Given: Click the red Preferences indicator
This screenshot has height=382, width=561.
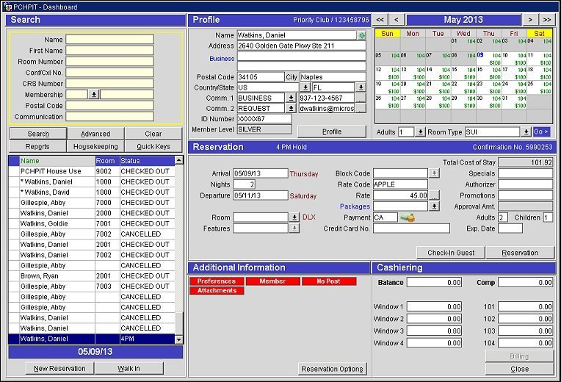Looking at the screenshot, I should coord(217,281).
